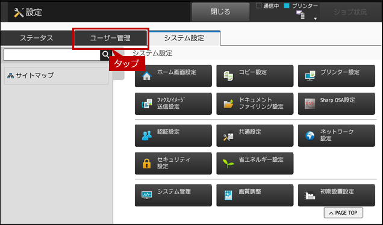Open ドキュメントファイリング設定 label
383x225 pixels.
261,103
